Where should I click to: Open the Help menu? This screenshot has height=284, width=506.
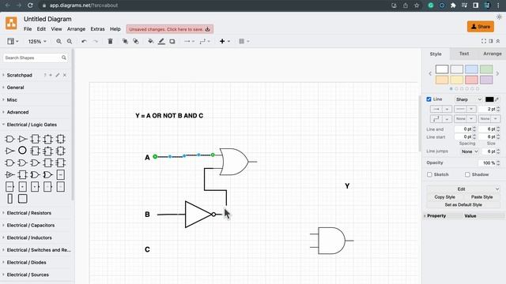[x=115, y=29]
